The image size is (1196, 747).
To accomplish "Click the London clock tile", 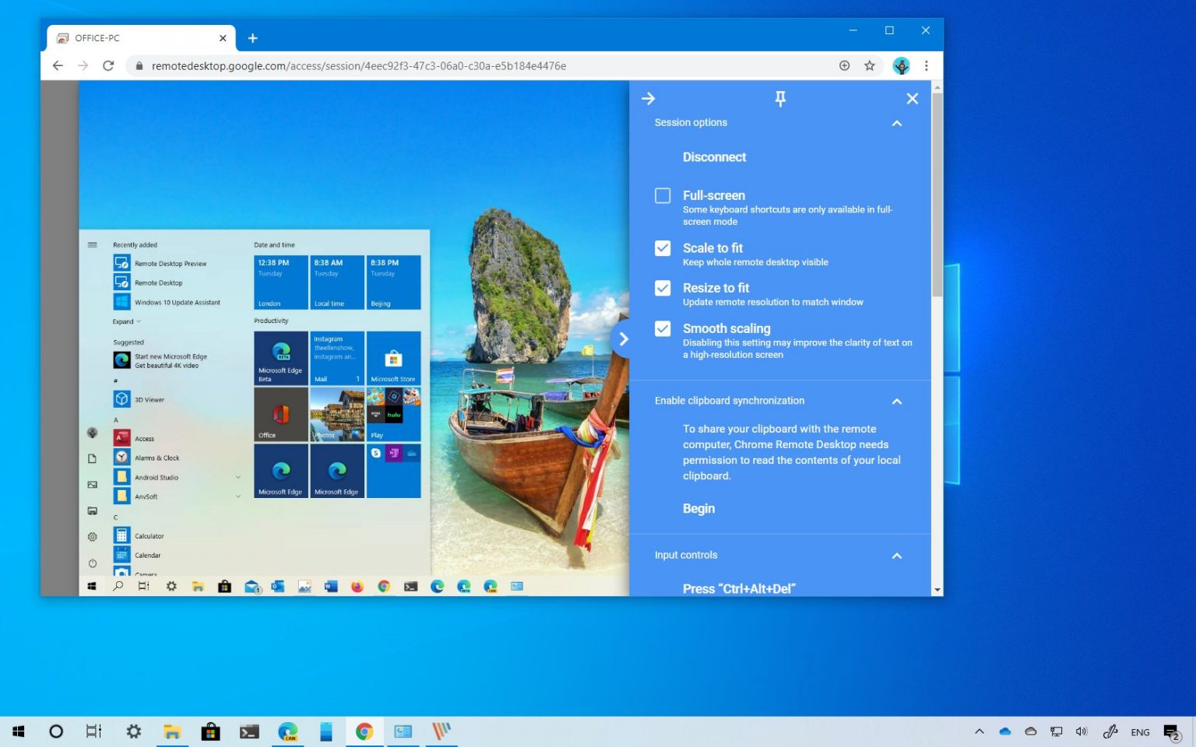I will click(x=280, y=282).
